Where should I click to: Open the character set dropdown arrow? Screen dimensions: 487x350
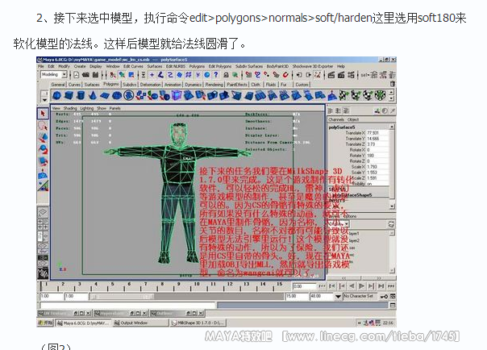[x=338, y=297]
